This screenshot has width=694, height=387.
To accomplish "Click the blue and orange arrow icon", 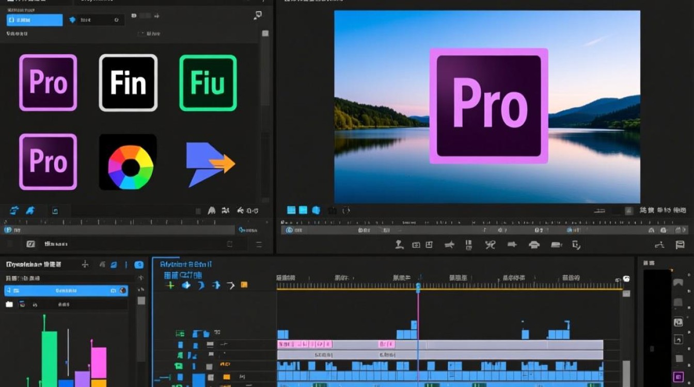I will pyautogui.click(x=210, y=164).
